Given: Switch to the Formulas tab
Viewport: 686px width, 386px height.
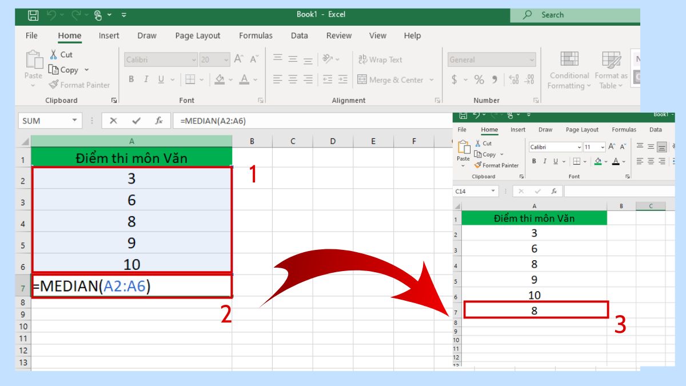Looking at the screenshot, I should pos(256,35).
